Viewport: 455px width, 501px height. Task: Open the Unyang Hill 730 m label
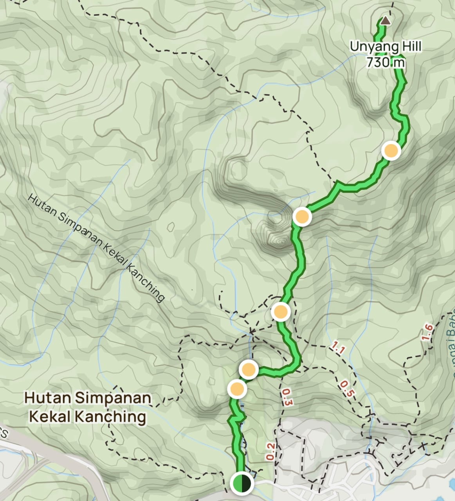point(385,54)
